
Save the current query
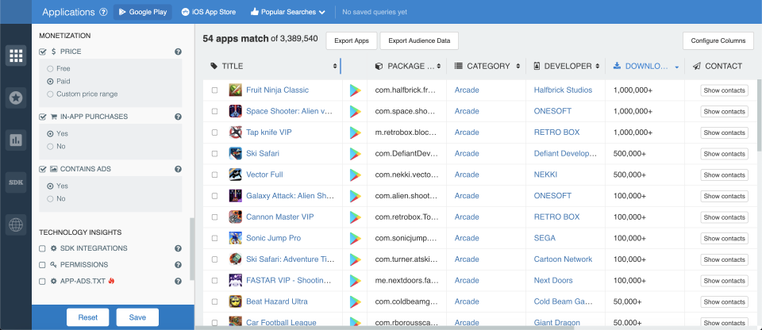(x=137, y=317)
